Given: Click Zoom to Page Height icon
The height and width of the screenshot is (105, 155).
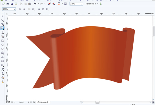Looking at the screenshot, I should pos(47,9).
